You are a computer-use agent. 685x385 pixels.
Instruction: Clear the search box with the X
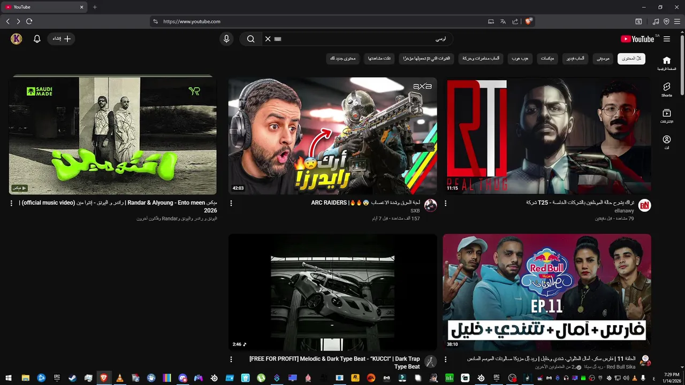pyautogui.click(x=268, y=39)
